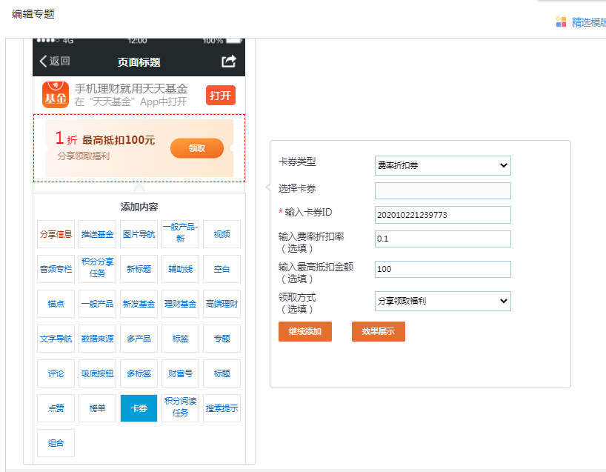Add the 积分阅读任务 component
606x472 pixels.
(181, 408)
